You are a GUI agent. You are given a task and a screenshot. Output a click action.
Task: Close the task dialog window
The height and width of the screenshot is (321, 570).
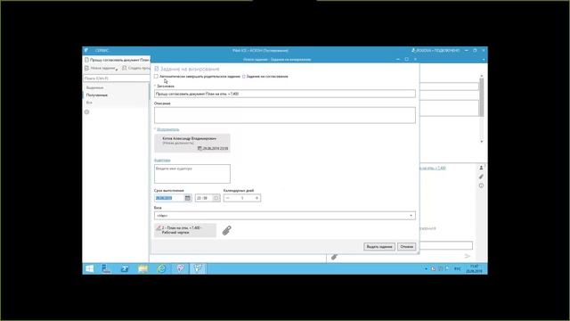415,60
